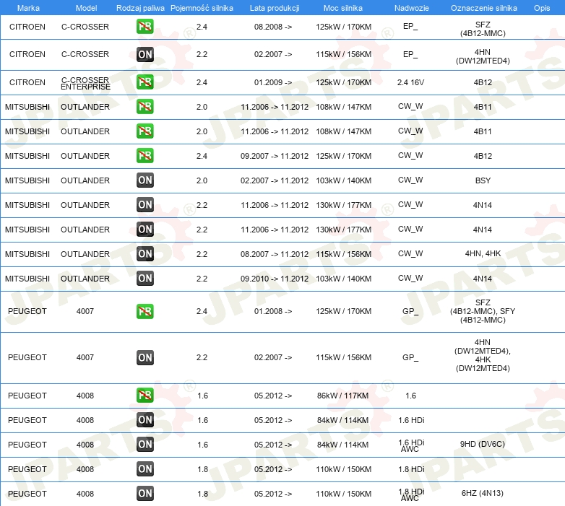This screenshot has width=565, height=506.
Task: Click the C-CROSSER ENTERPRISE model cell
Action: pyautogui.click(x=85, y=83)
